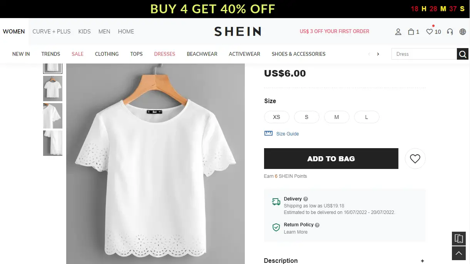
Task: Click the search input field
Action: pyautogui.click(x=424, y=54)
